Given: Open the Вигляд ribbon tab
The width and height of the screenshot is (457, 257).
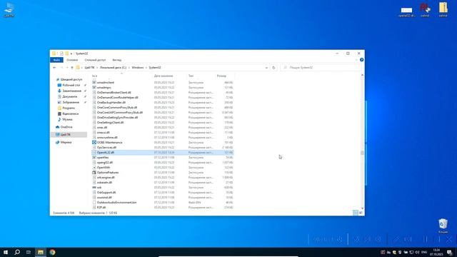Looking at the screenshot, I should click(117, 60).
